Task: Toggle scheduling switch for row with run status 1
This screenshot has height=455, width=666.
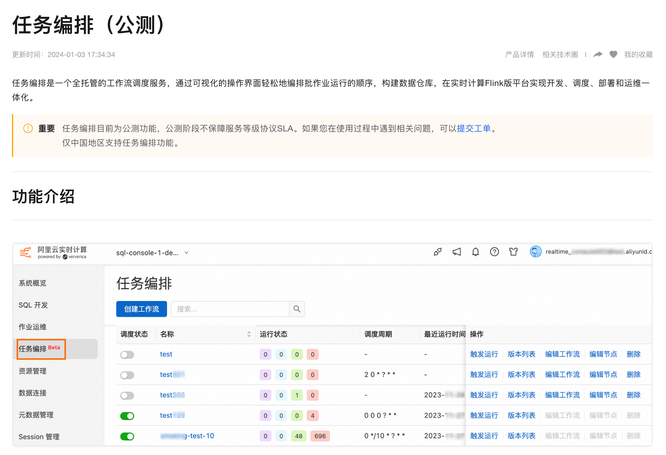Action: (x=127, y=396)
